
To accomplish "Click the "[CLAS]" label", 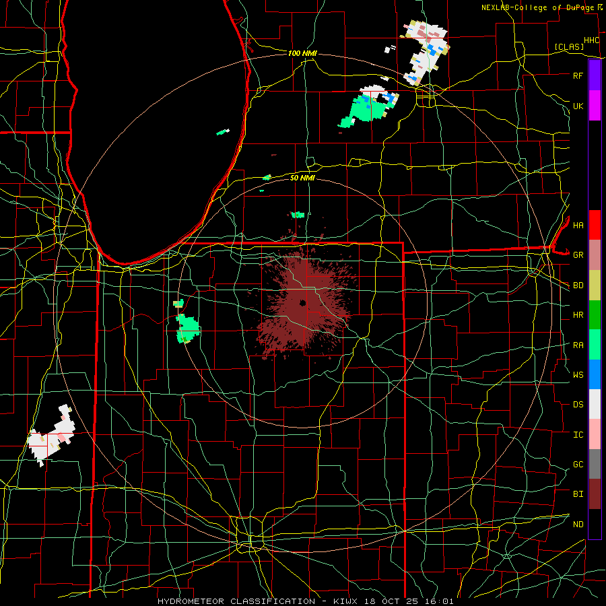I will (x=569, y=47).
